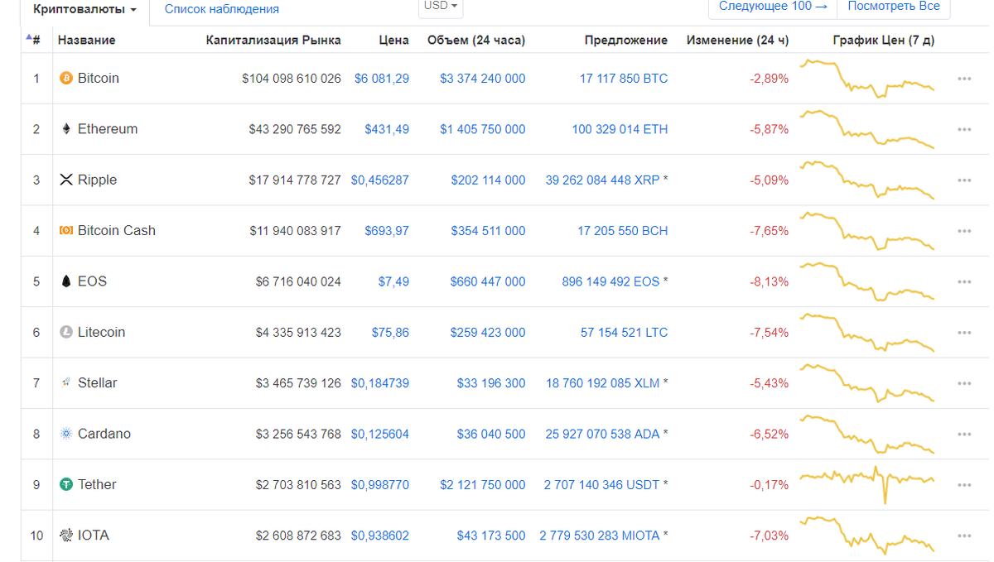Viewport: 994px width, 562px height.
Task: Open the Bitcoin Cash name link
Action: pyautogui.click(x=117, y=231)
